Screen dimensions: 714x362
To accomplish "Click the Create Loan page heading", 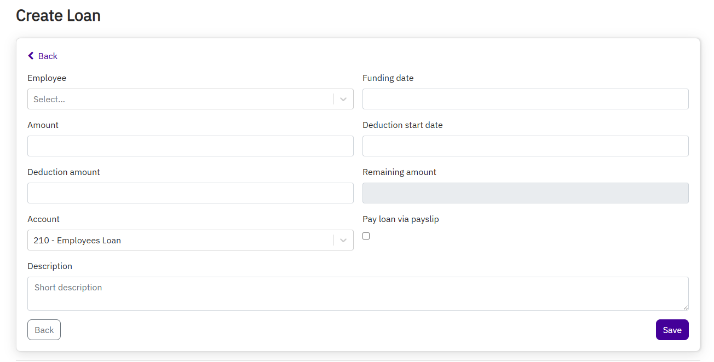I will point(58,15).
